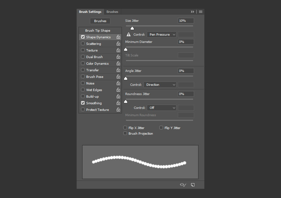Open the Direction control dropdown for Angle Jitter
This screenshot has width=281, height=198.
tap(160, 85)
